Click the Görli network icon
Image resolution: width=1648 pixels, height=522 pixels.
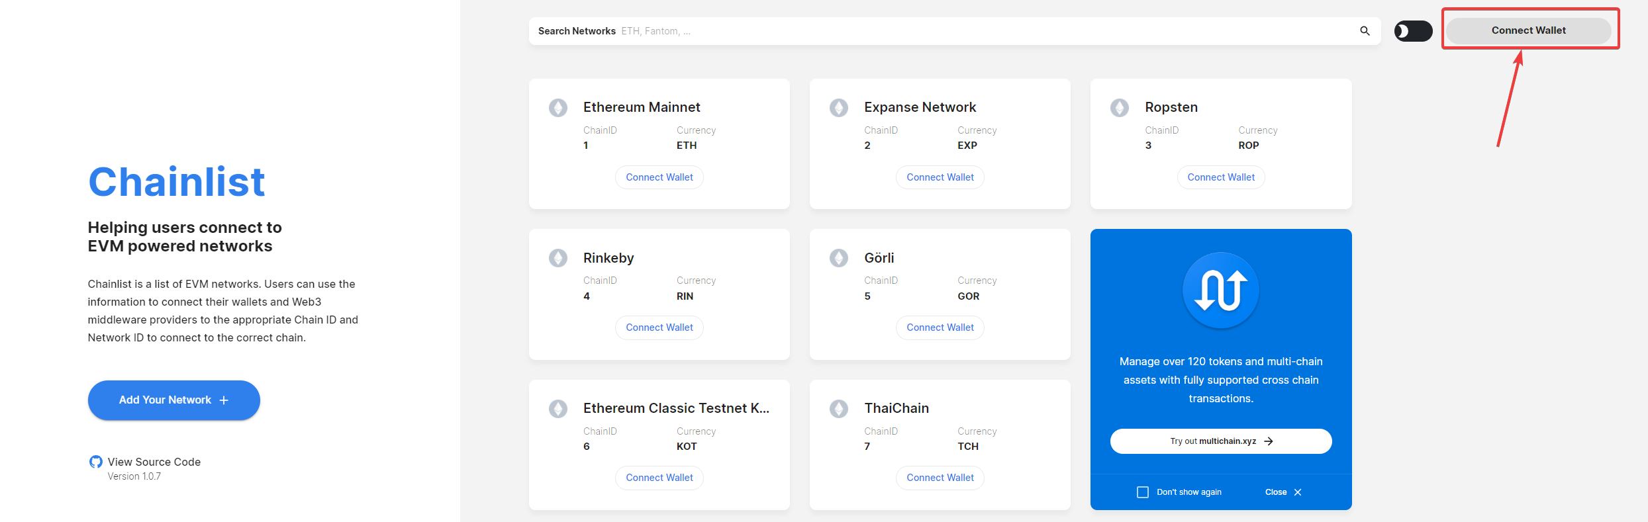839,258
